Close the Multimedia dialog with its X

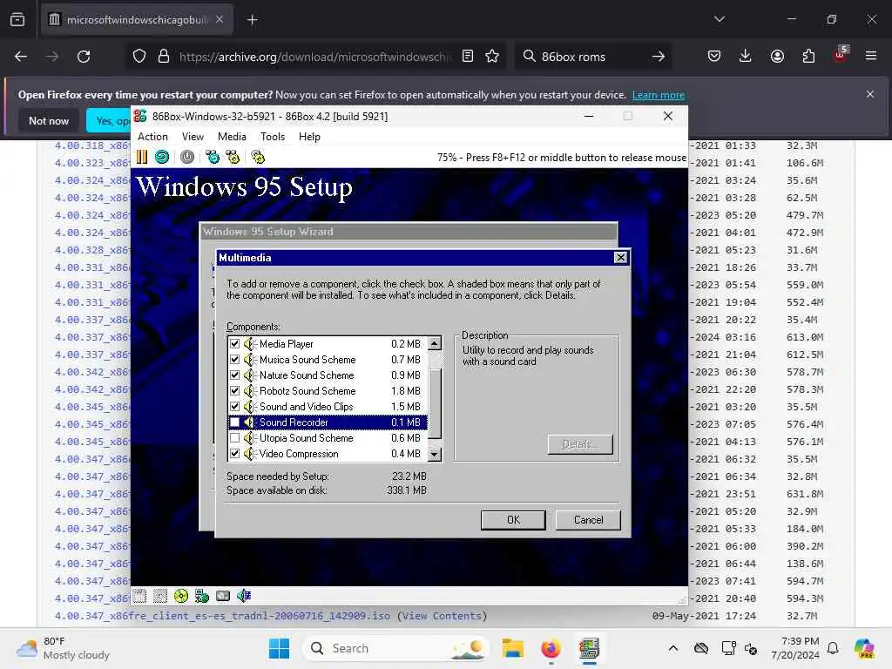[620, 258]
